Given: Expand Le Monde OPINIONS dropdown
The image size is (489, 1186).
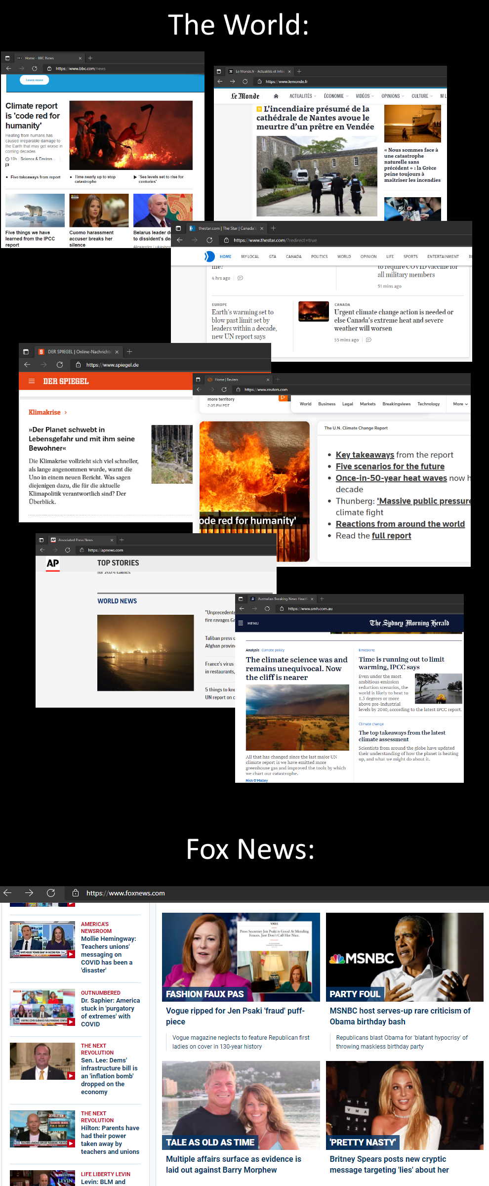Looking at the screenshot, I should (392, 96).
